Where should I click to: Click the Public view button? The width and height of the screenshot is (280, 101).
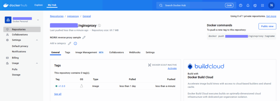pos(267,26)
